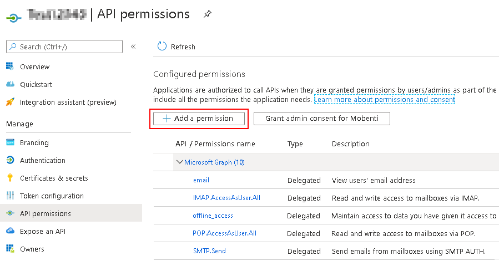Click the Quickstart cloud icon
499x261 pixels.
point(10,84)
